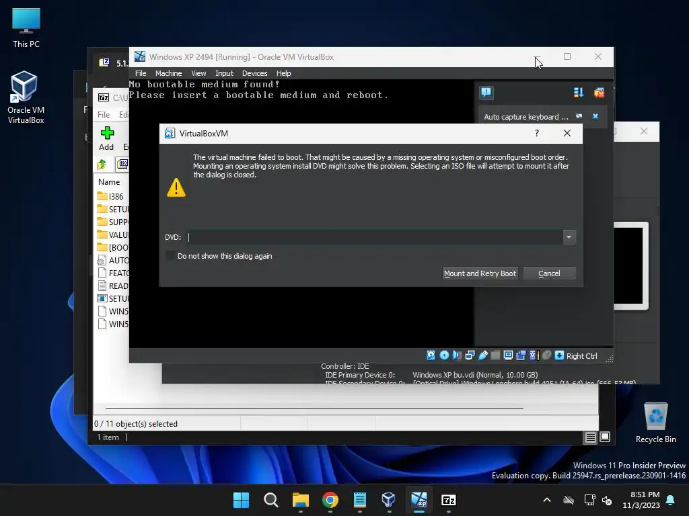
Task: Click the USB devices icon in VM status bar
Action: pos(483,355)
